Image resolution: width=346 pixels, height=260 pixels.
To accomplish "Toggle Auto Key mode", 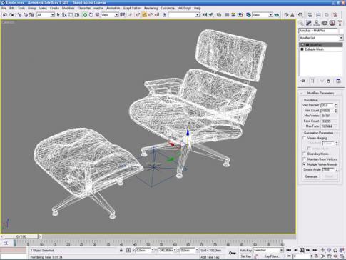I will click(245, 251).
